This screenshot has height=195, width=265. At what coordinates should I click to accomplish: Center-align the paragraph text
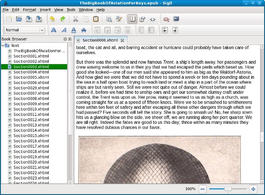click(107, 30)
